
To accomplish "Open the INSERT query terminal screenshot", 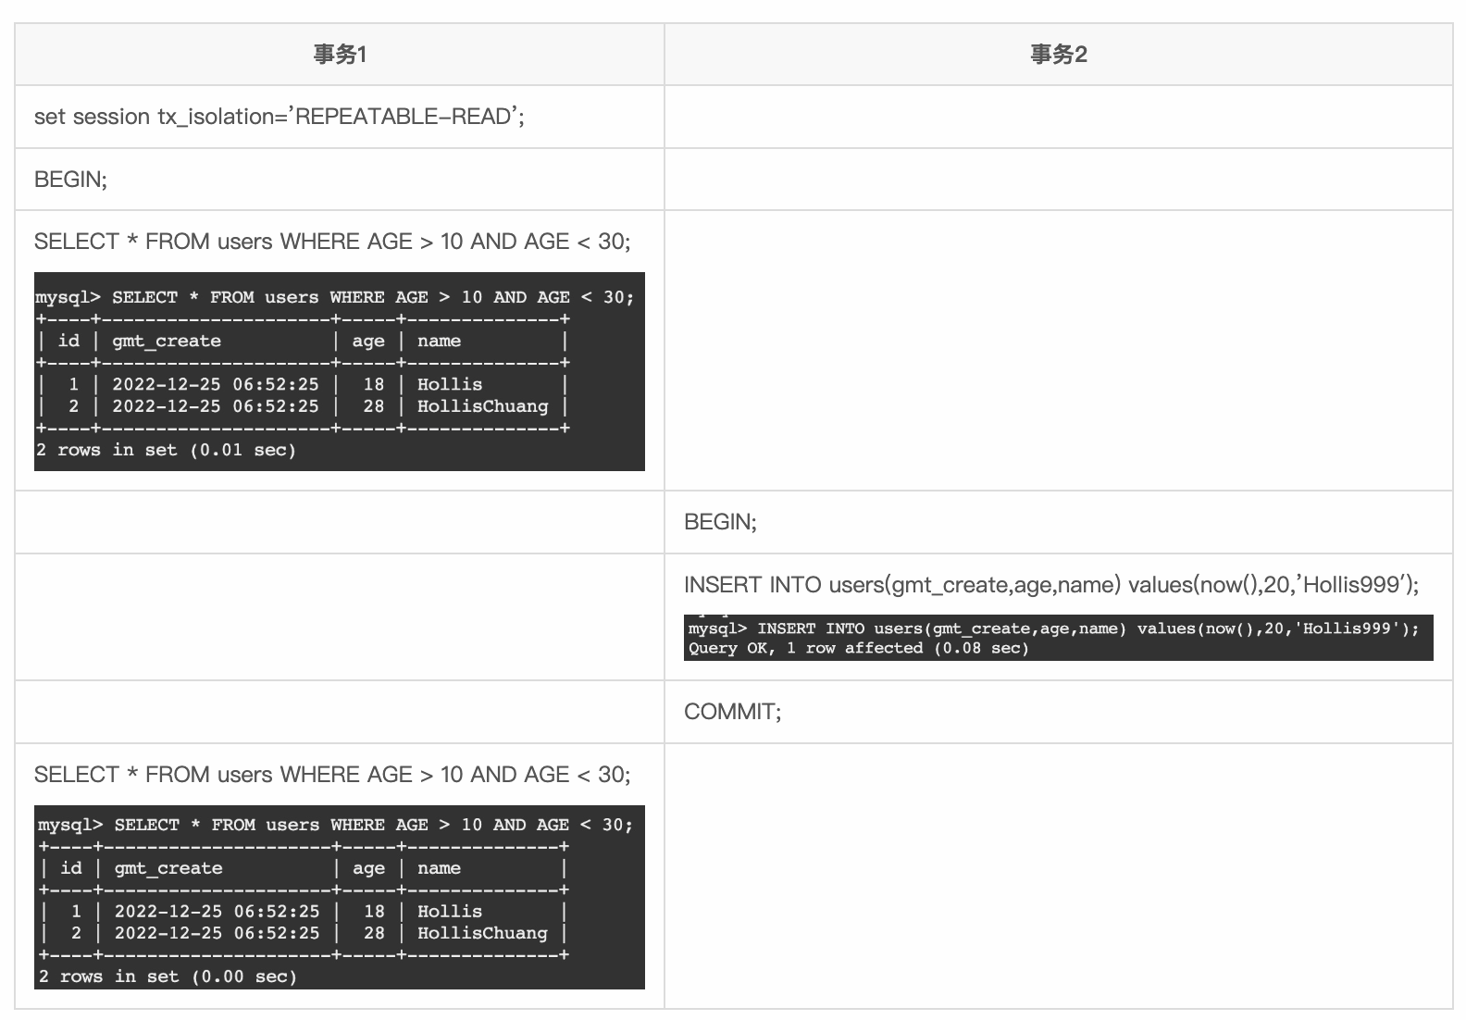I will 1058,637.
